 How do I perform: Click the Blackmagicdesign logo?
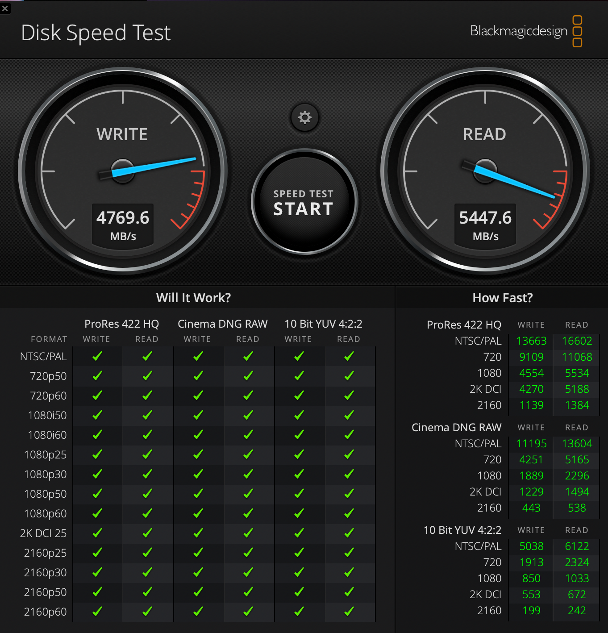526,31
